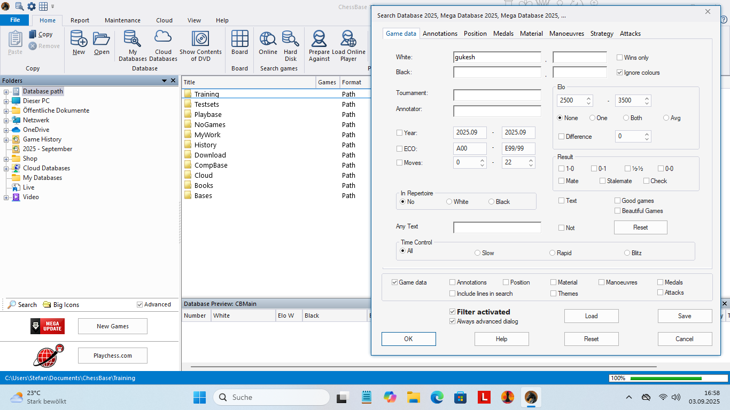The image size is (730, 410).
Task: Expand the Game History tree node
Action: click(x=6, y=139)
